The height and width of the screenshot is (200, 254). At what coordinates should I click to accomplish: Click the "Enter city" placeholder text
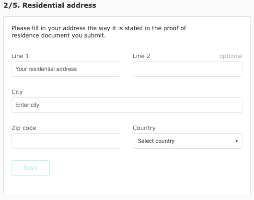27,105
